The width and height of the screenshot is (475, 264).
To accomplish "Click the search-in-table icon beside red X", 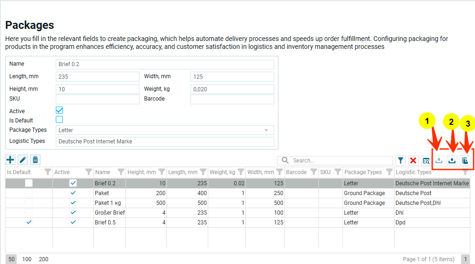I will pos(426,161).
